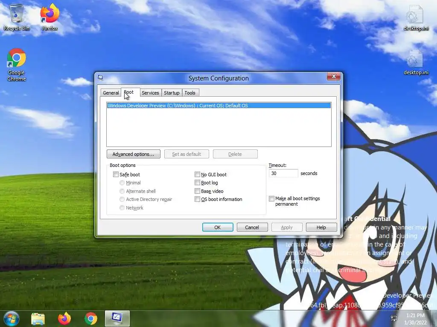Open the Start menu orb
Screen dimensions: 437x327
click(x=12, y=318)
